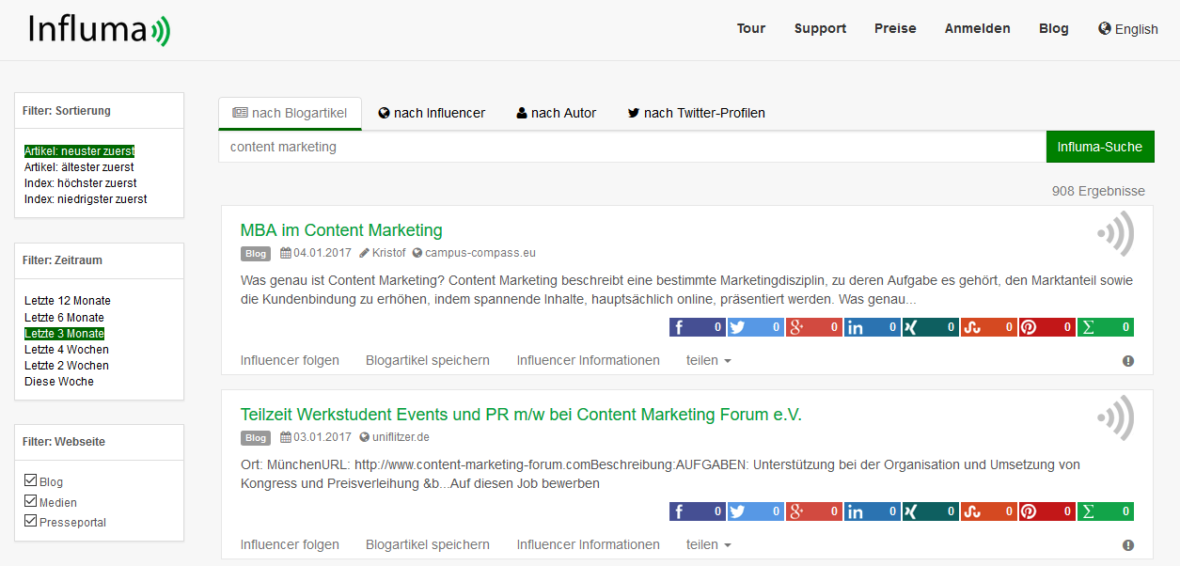Image resolution: width=1180 pixels, height=566 pixels.
Task: Click Blogartikel speichern on Teilzeit Werkstudent article
Action: [428, 544]
